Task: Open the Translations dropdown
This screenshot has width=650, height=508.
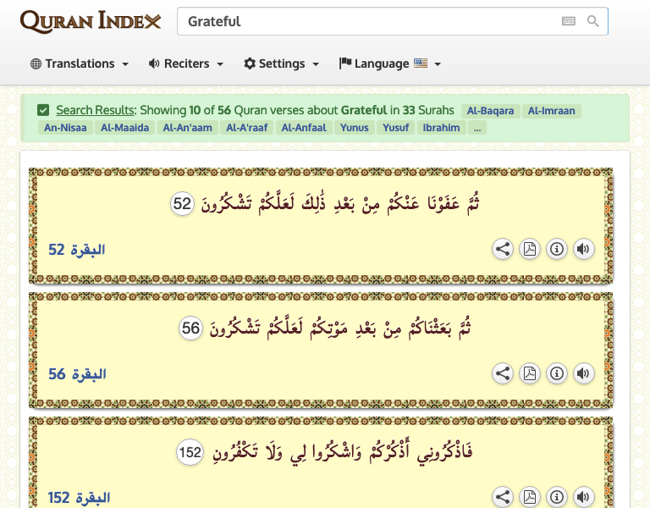Action: pyautogui.click(x=80, y=63)
